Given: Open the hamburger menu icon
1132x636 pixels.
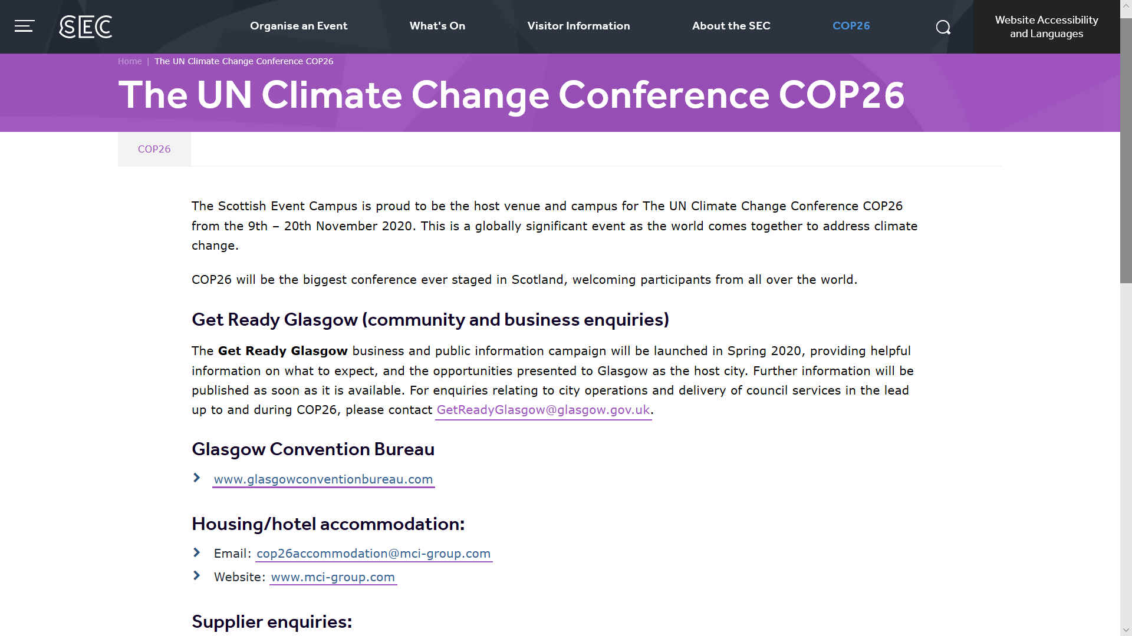Looking at the screenshot, I should (x=24, y=26).
